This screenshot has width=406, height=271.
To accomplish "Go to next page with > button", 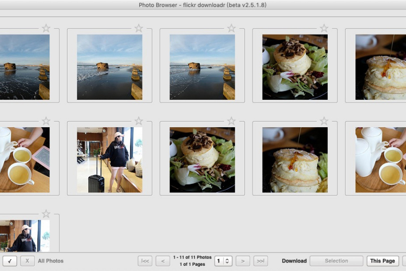I will (243, 261).
